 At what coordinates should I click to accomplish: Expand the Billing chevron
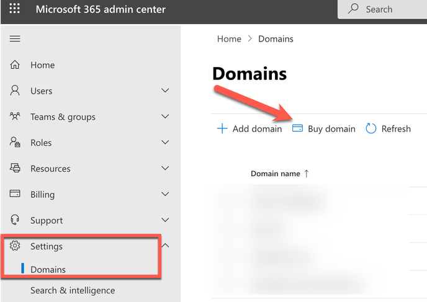click(x=165, y=193)
